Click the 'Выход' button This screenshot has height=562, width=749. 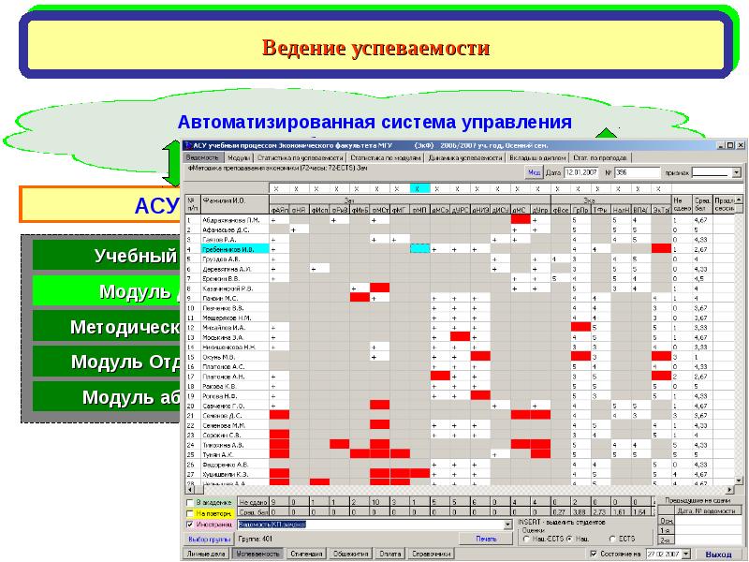click(x=718, y=555)
